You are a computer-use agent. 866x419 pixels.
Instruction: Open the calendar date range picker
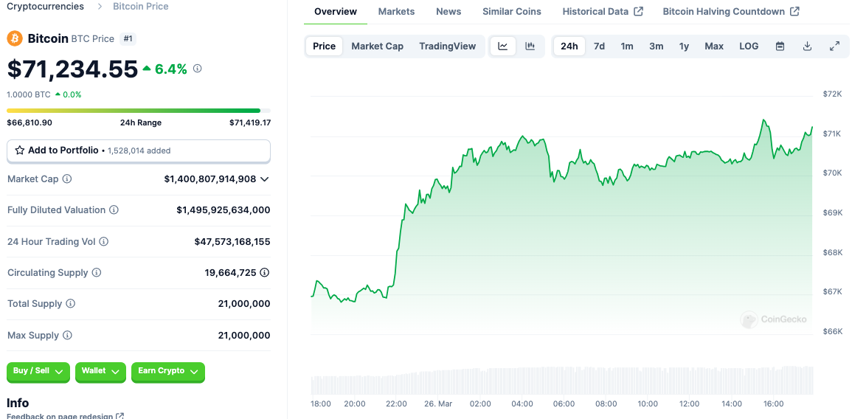[780, 46]
